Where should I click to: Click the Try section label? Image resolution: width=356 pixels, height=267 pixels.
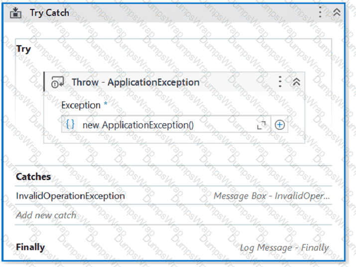pyautogui.click(x=23, y=49)
